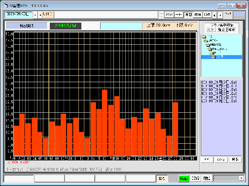This screenshot has height=186, width=249.
Task: Click the date input field showing 2009/09
Action: click(18, 14)
